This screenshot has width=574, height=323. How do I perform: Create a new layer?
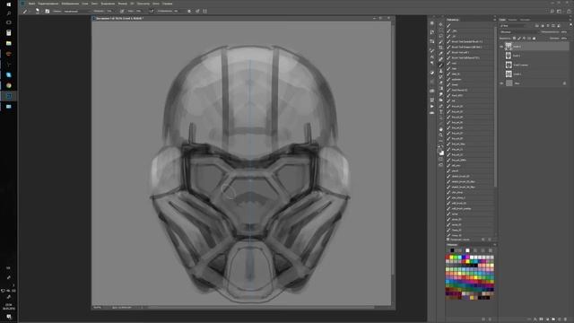pyautogui.click(x=560, y=319)
